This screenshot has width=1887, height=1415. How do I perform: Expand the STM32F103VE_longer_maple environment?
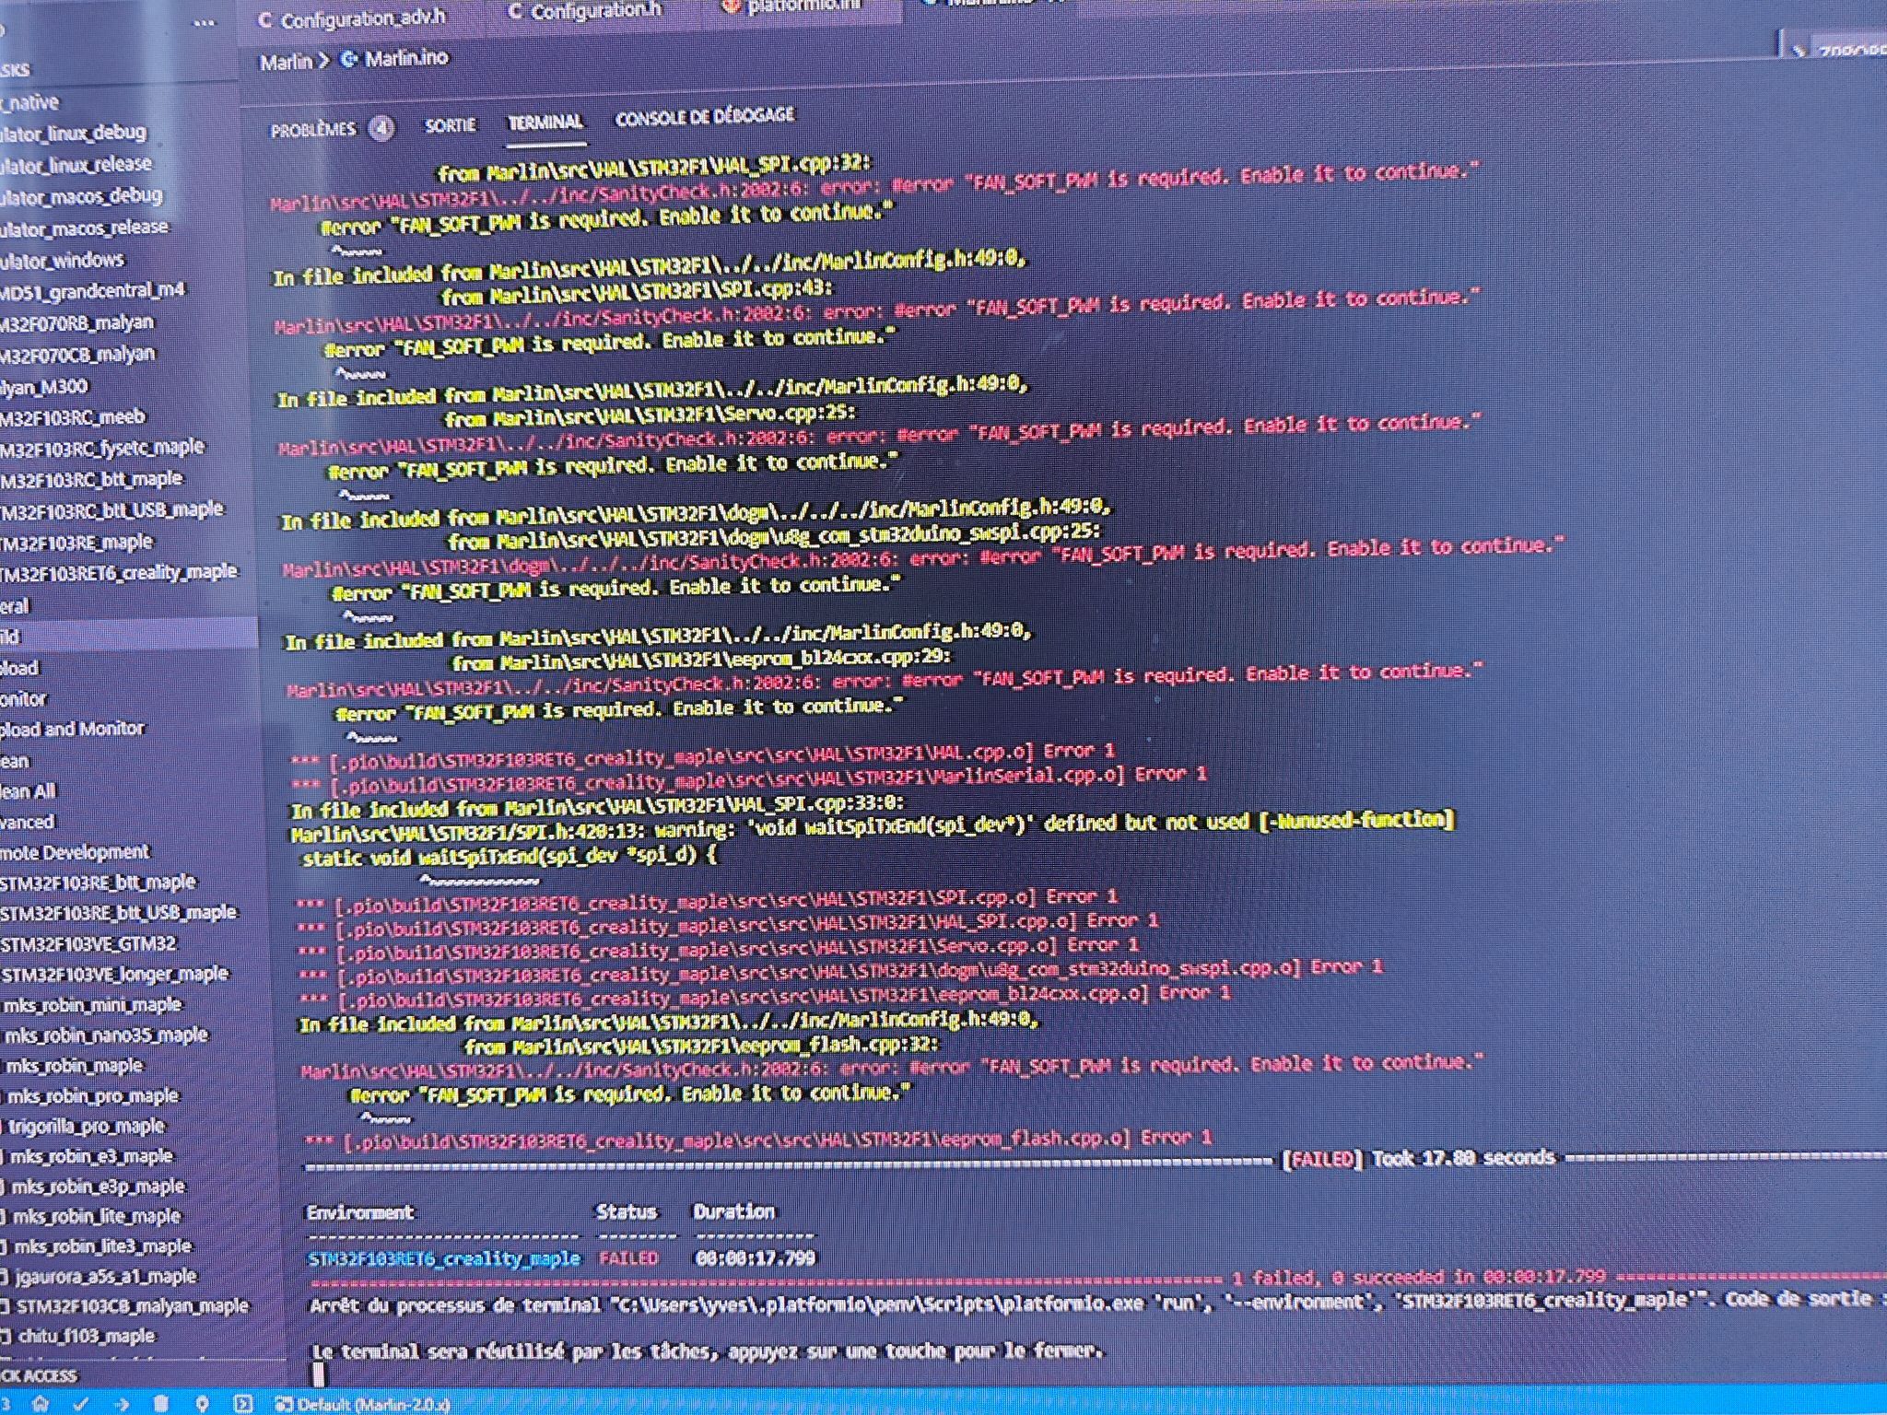point(114,974)
